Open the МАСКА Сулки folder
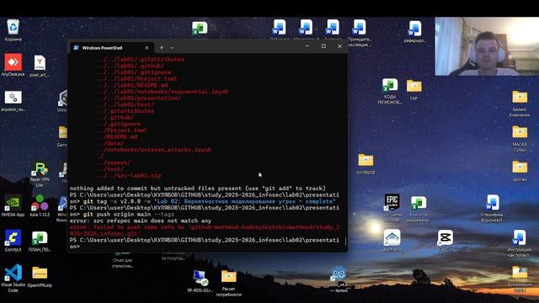 (520, 139)
